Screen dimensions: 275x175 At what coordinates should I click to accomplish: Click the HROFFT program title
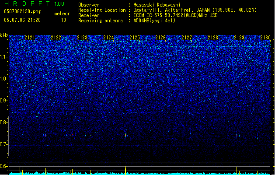(27, 3)
